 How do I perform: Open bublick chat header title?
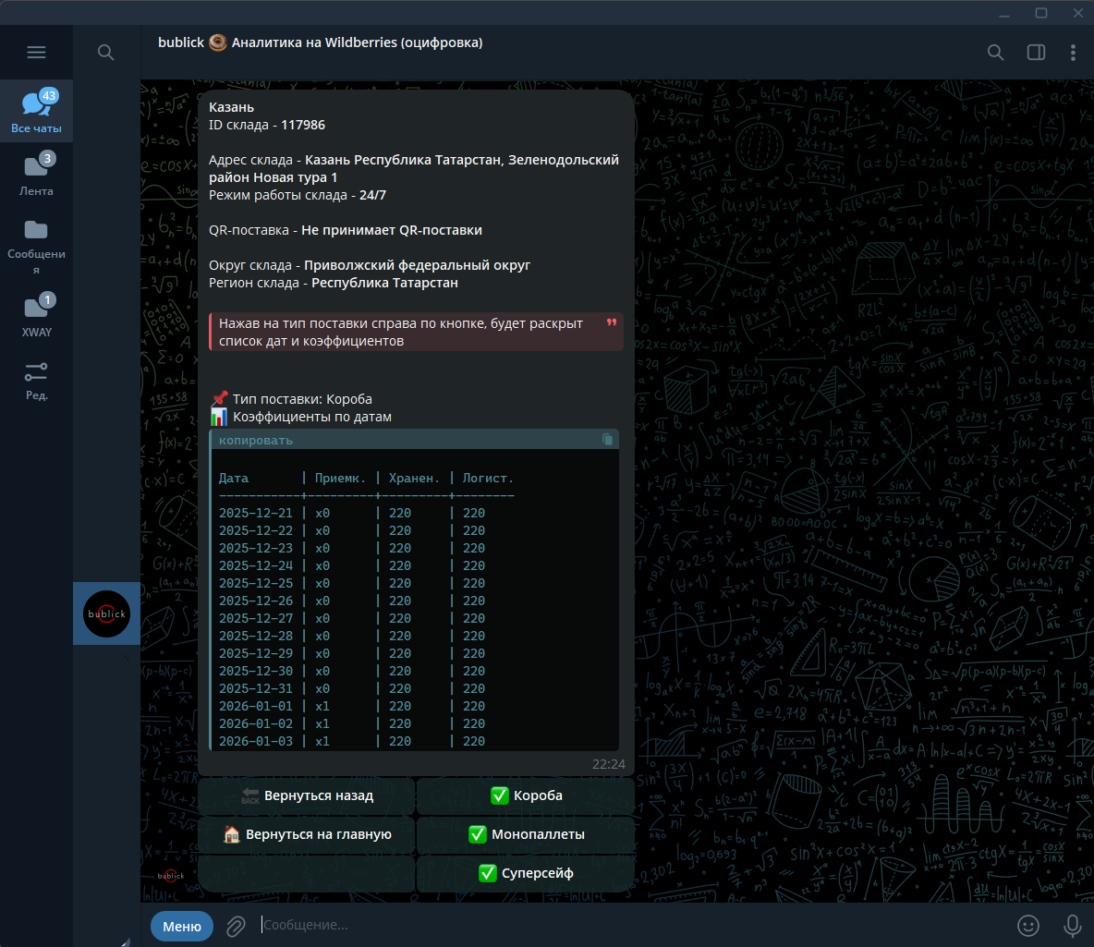coord(321,42)
